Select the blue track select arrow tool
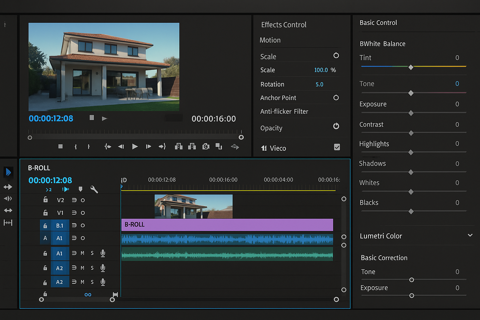This screenshot has height=320, width=480. (x=8, y=172)
